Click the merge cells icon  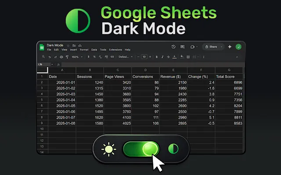[194, 57]
